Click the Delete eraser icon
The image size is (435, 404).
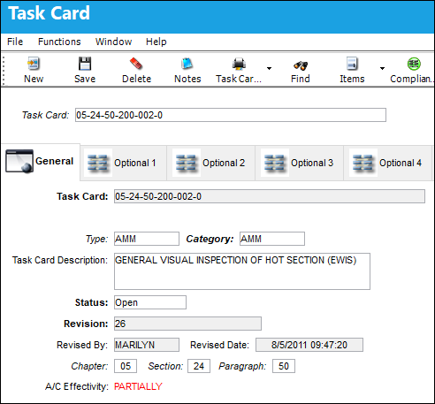click(x=136, y=64)
